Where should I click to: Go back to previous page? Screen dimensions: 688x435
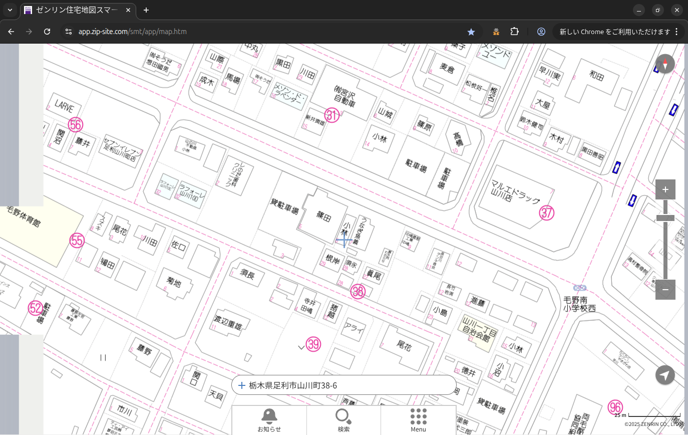point(11,32)
